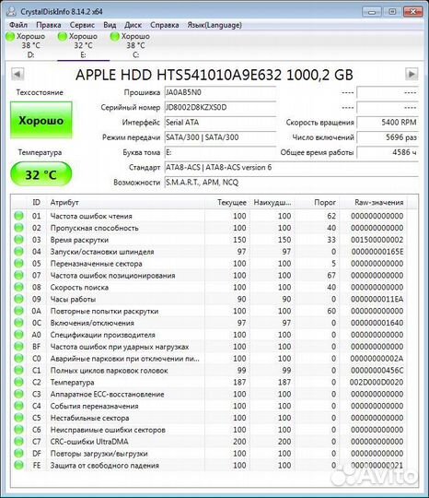Viewport: 429px width, 498px height.
Task: Open the Вид menu
Action: 110,25
